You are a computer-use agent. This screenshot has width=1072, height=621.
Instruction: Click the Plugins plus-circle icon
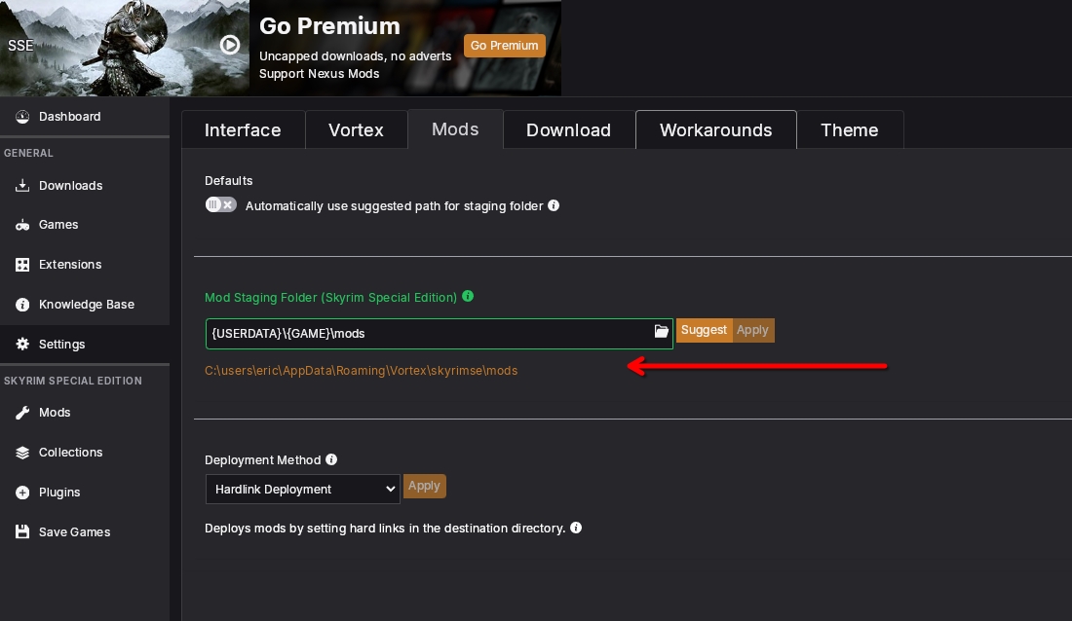[x=22, y=493]
